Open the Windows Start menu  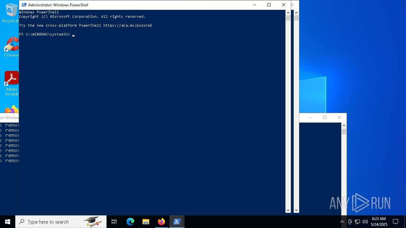8,222
